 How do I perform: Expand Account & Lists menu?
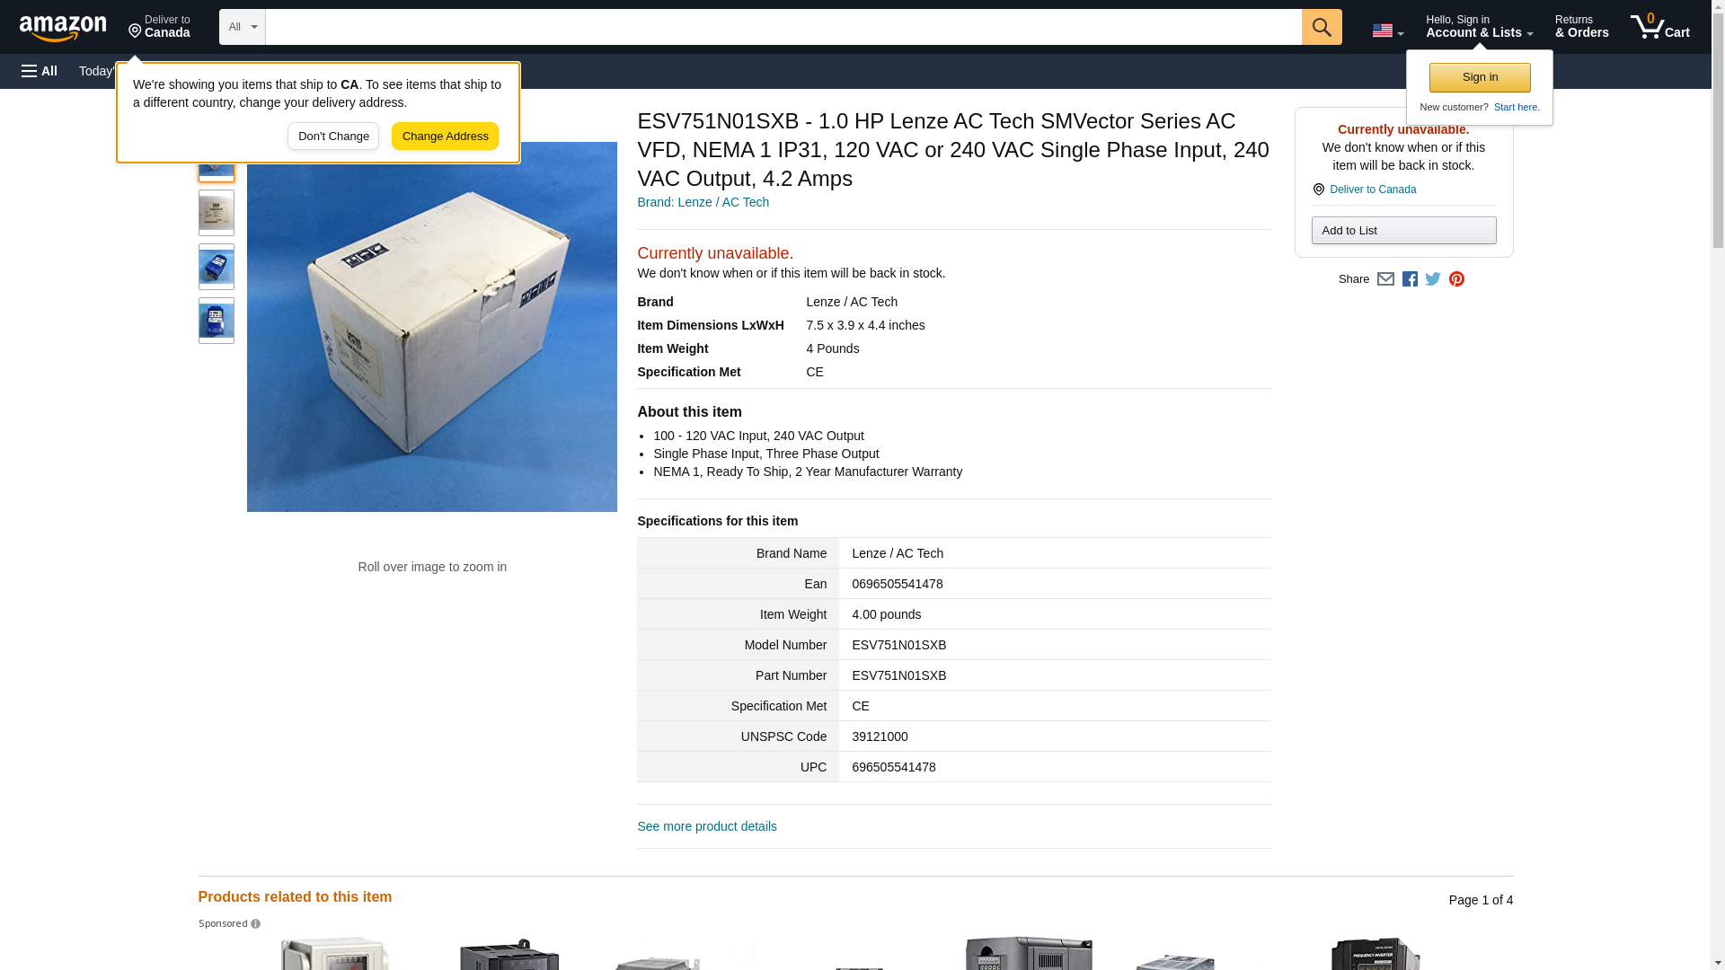click(x=1479, y=26)
